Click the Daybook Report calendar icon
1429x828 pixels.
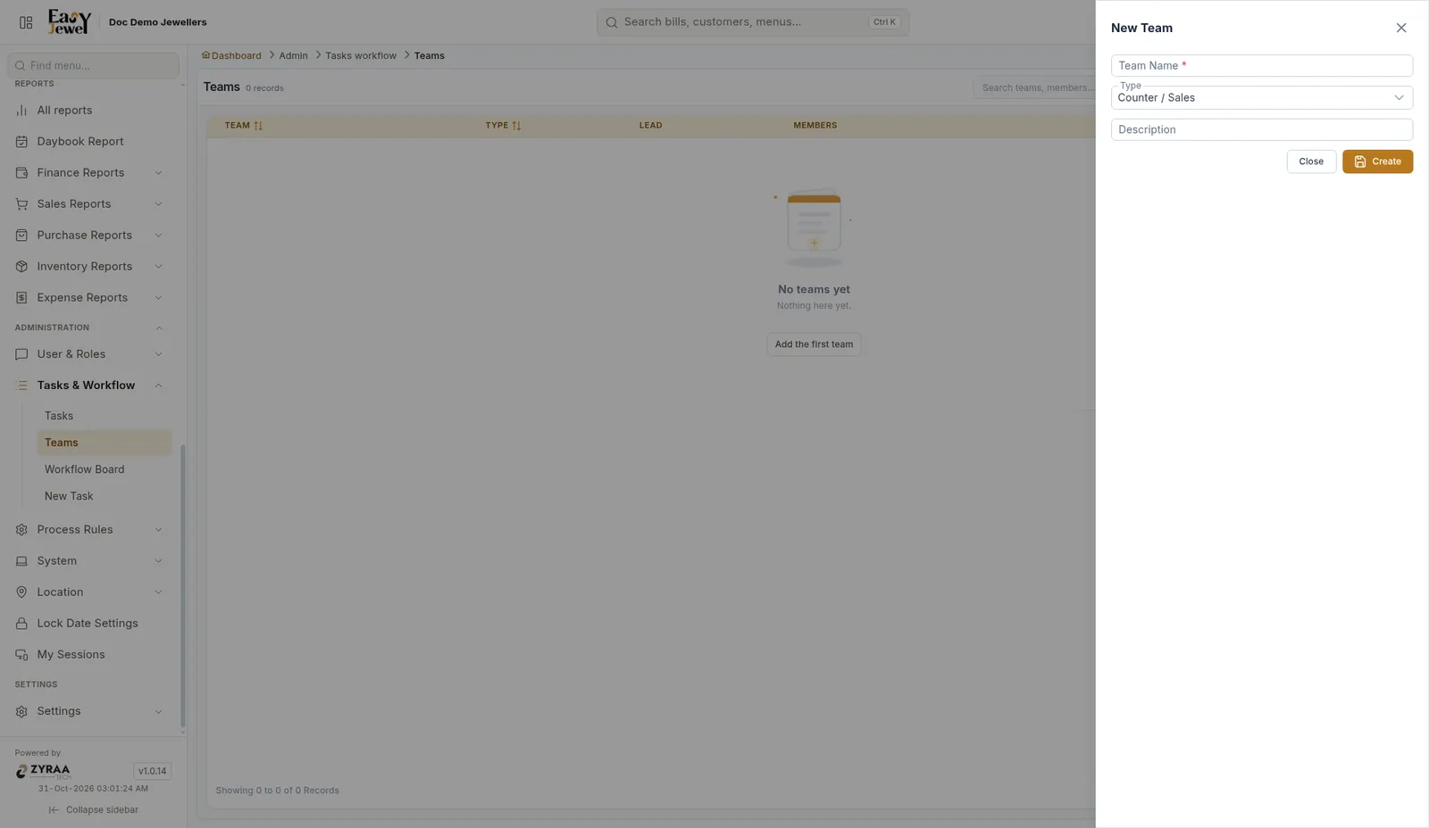[x=21, y=142]
